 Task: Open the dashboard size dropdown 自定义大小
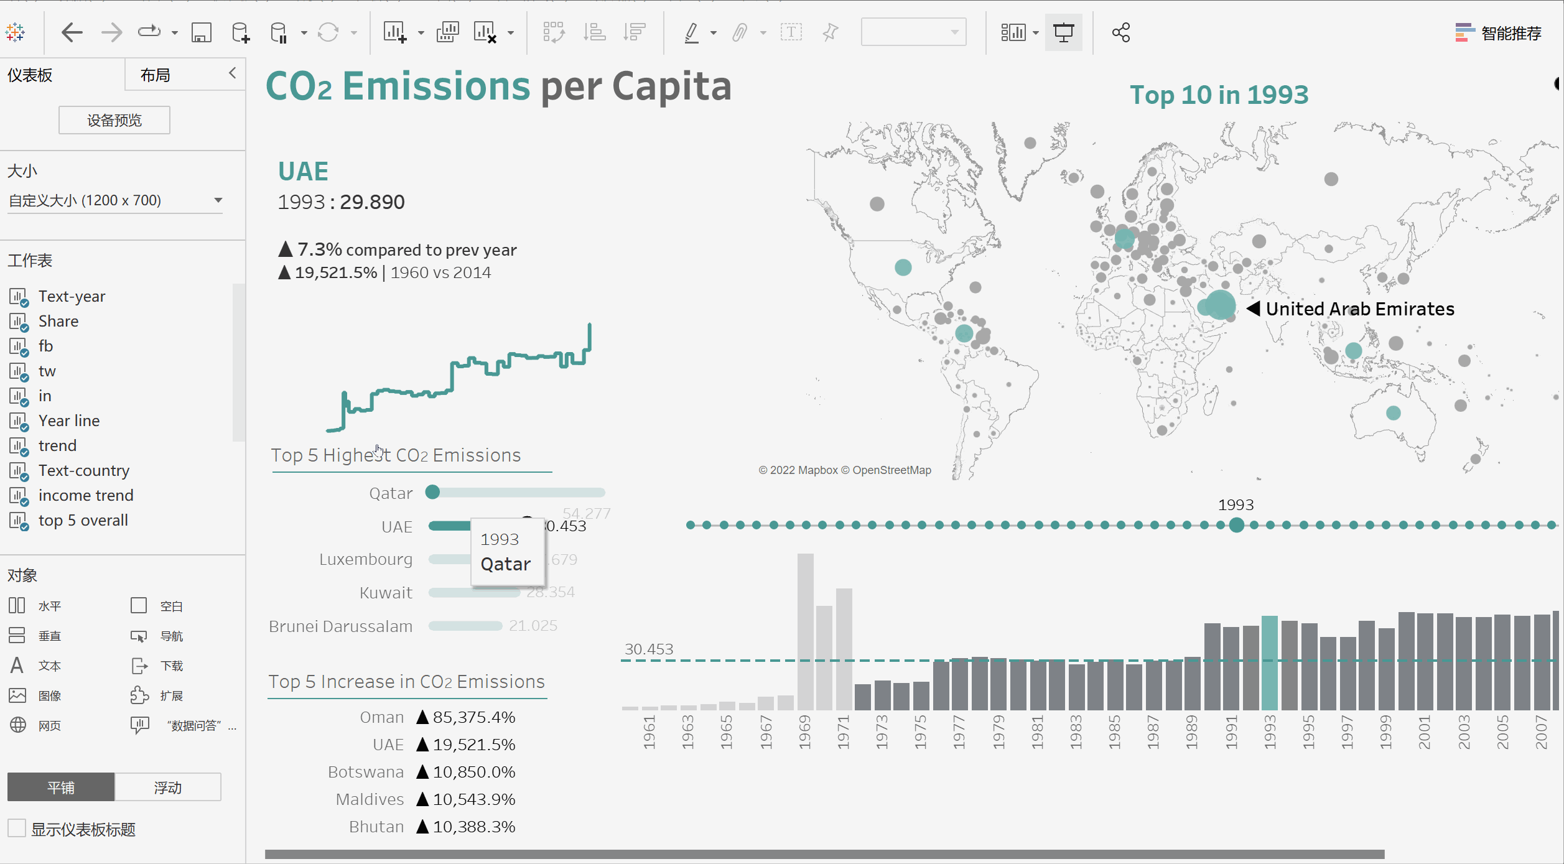pyautogui.click(x=115, y=200)
